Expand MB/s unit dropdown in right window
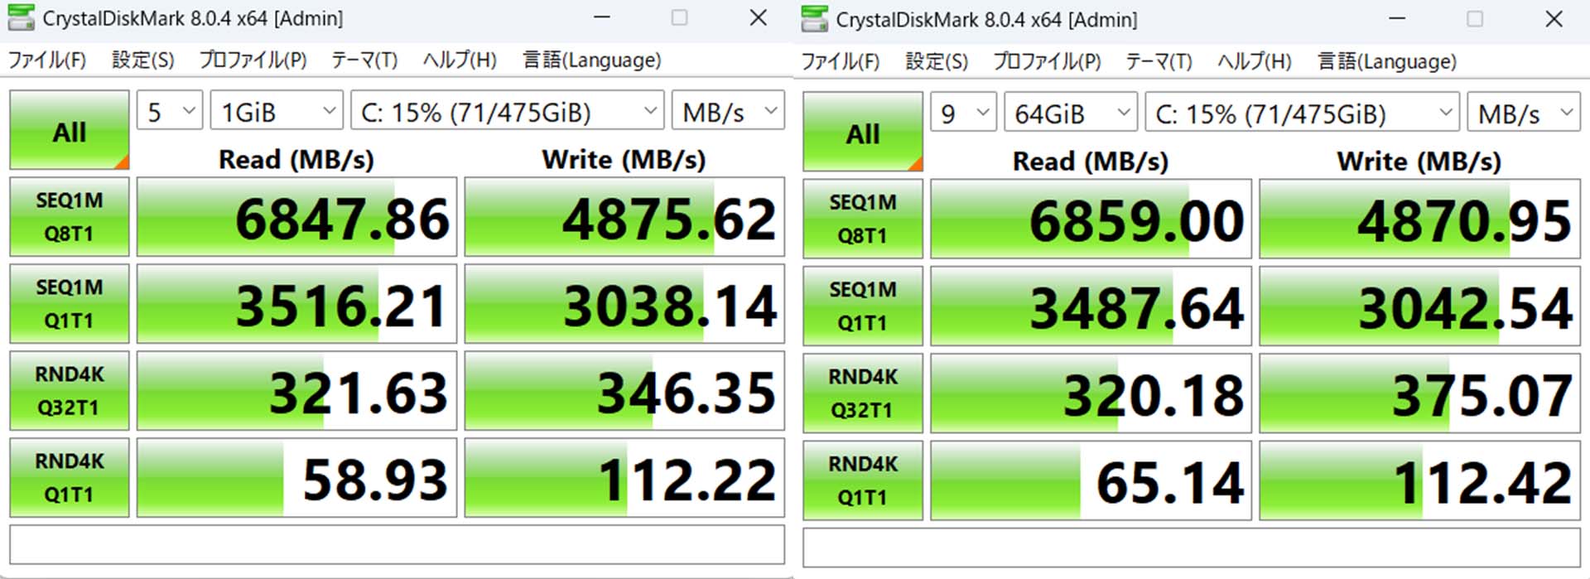Viewport: 1590px width, 579px height. (x=1524, y=113)
